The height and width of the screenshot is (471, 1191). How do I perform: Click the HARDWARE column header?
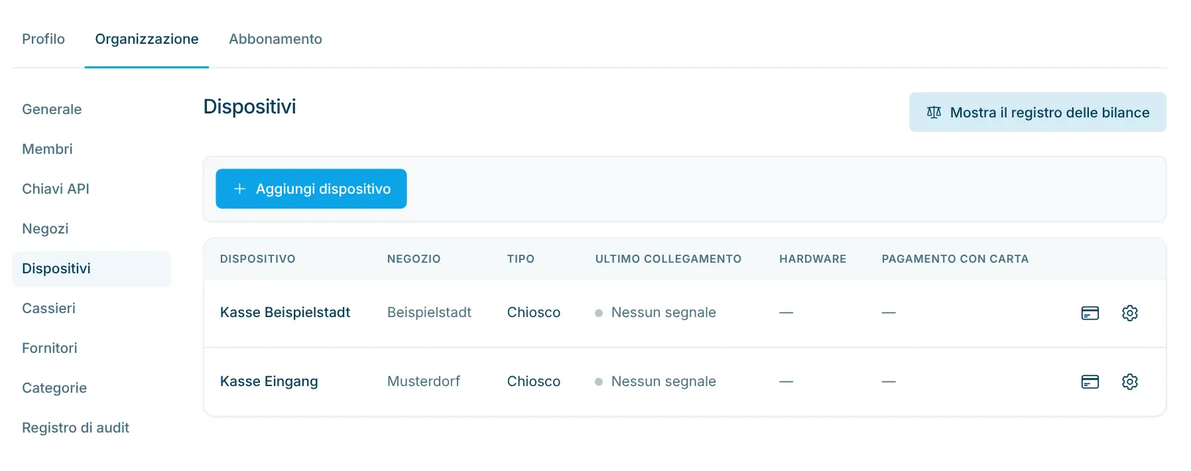tap(813, 259)
